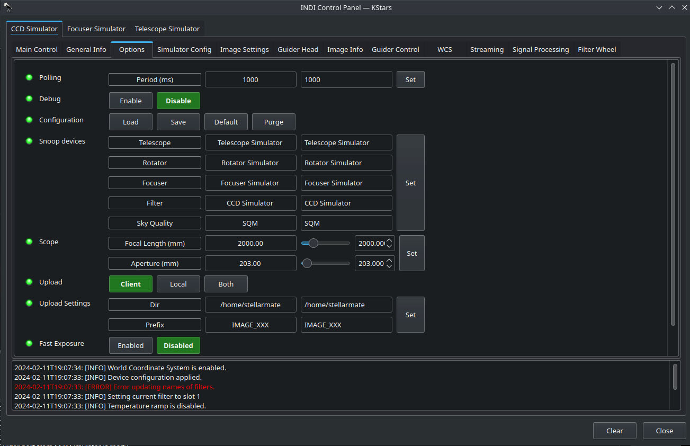Edit the upload Prefix field
This screenshot has height=446, width=690.
[x=346, y=325]
